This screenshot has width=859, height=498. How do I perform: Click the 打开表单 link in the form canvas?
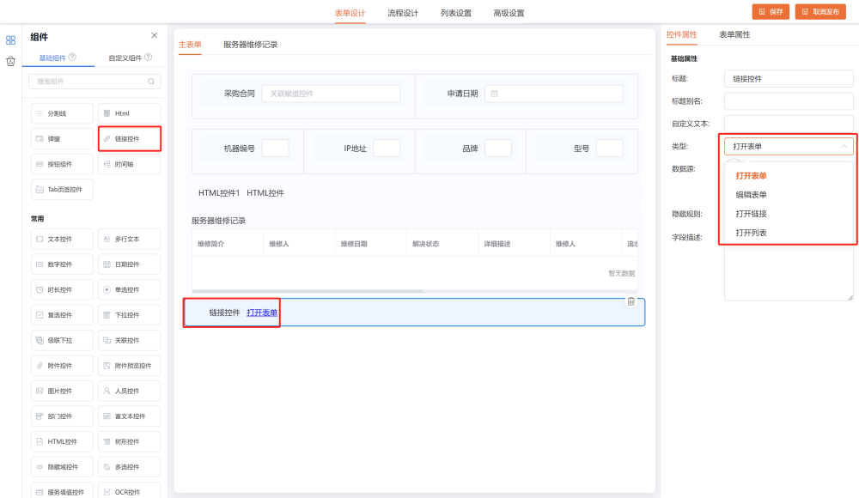[x=262, y=313]
